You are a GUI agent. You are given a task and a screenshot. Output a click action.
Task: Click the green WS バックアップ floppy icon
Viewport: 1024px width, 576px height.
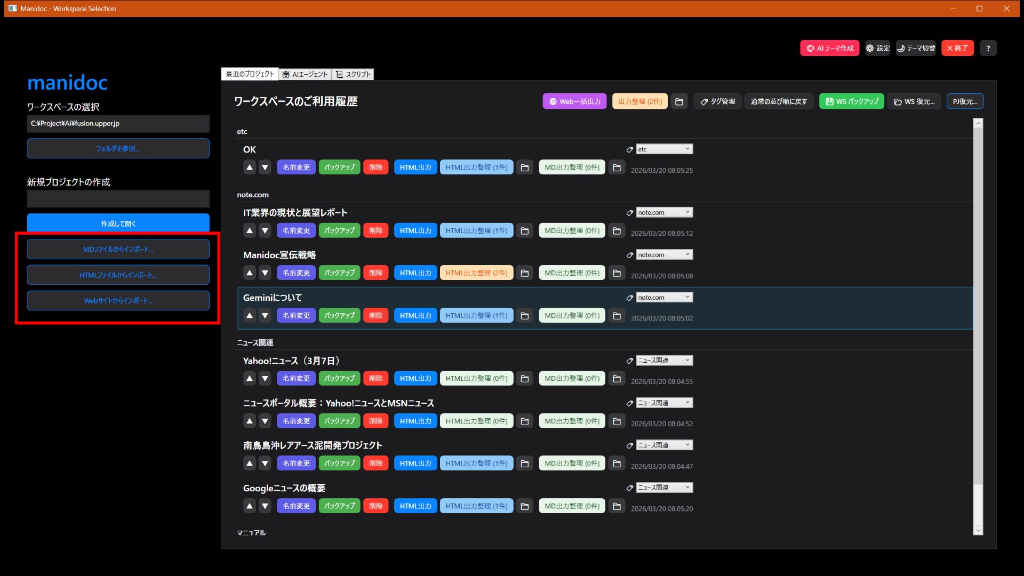click(829, 101)
